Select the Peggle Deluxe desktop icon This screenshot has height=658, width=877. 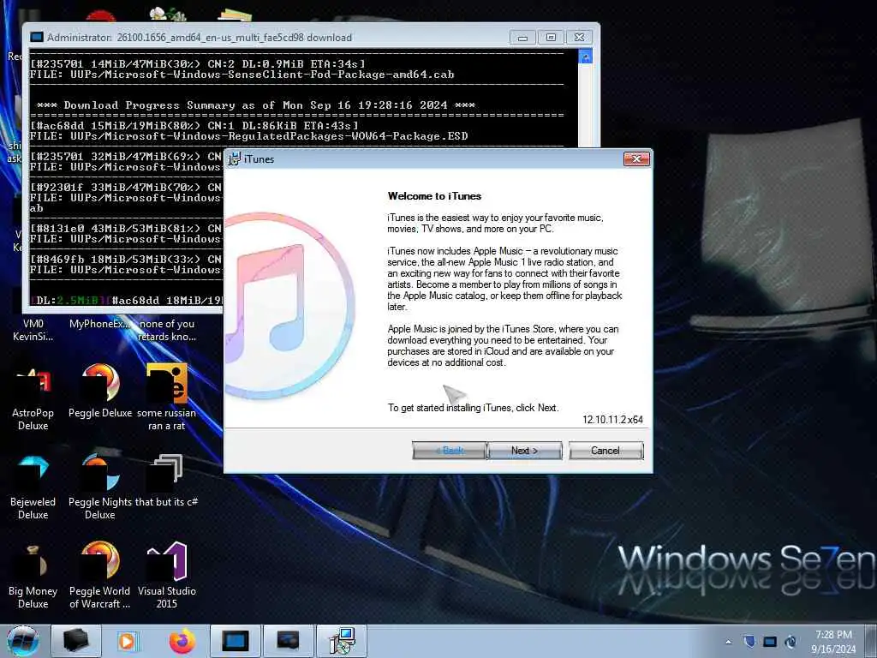click(x=100, y=392)
